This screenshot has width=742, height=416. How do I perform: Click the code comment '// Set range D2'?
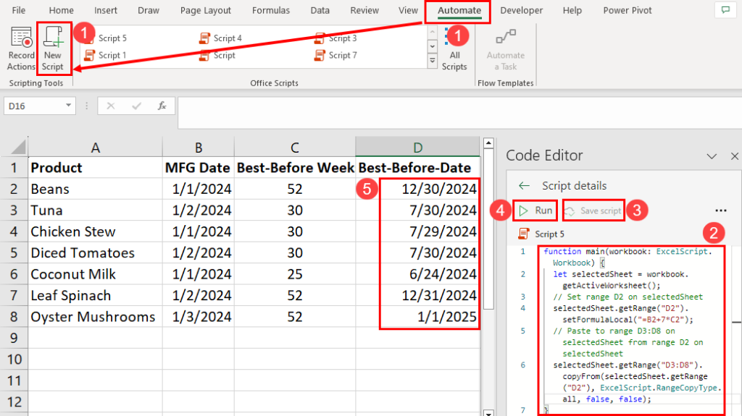coord(628,297)
